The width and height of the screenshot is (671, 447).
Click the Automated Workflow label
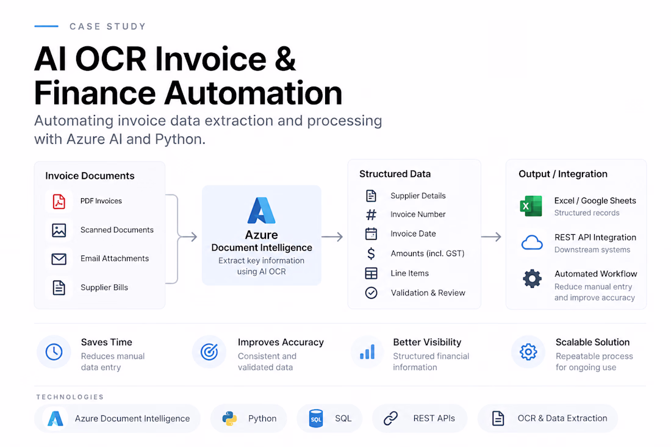coord(596,274)
